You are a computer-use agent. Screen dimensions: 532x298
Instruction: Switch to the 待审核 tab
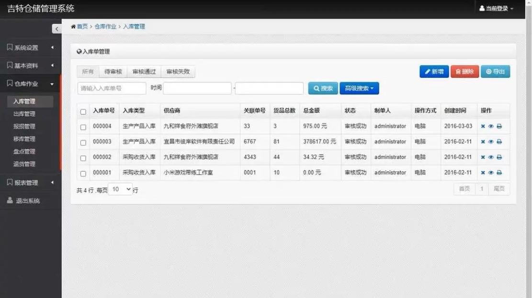(112, 71)
